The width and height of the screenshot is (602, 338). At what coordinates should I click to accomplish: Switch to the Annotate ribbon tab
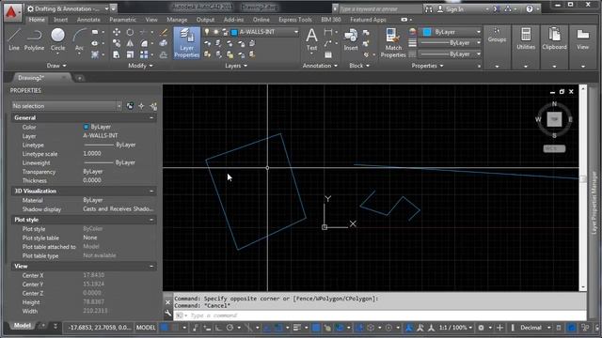(x=88, y=20)
